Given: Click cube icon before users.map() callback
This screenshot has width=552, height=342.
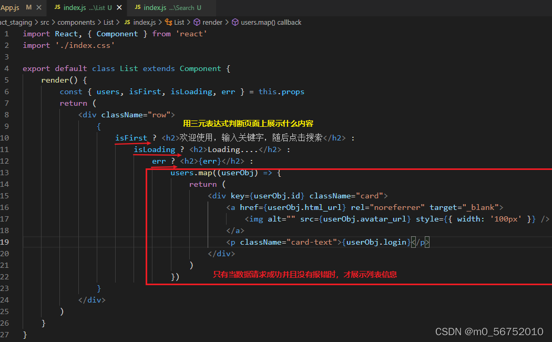Looking at the screenshot, I should 235,22.
